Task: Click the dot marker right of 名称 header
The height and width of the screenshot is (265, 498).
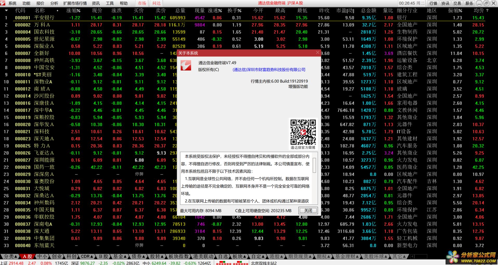Action: 57,11
